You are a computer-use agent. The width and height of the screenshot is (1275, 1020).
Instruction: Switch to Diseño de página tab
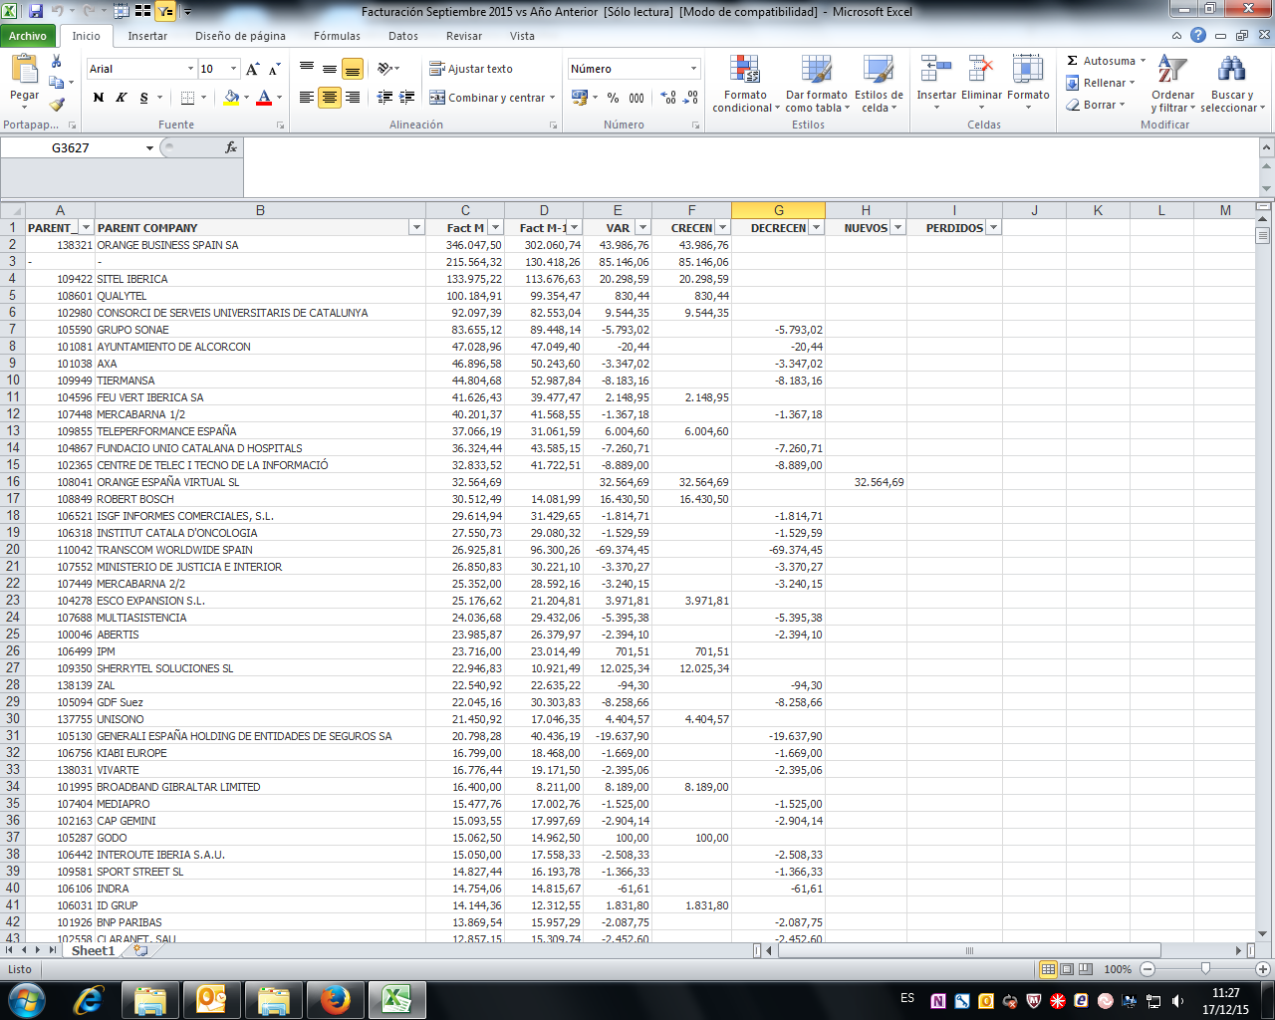240,36
